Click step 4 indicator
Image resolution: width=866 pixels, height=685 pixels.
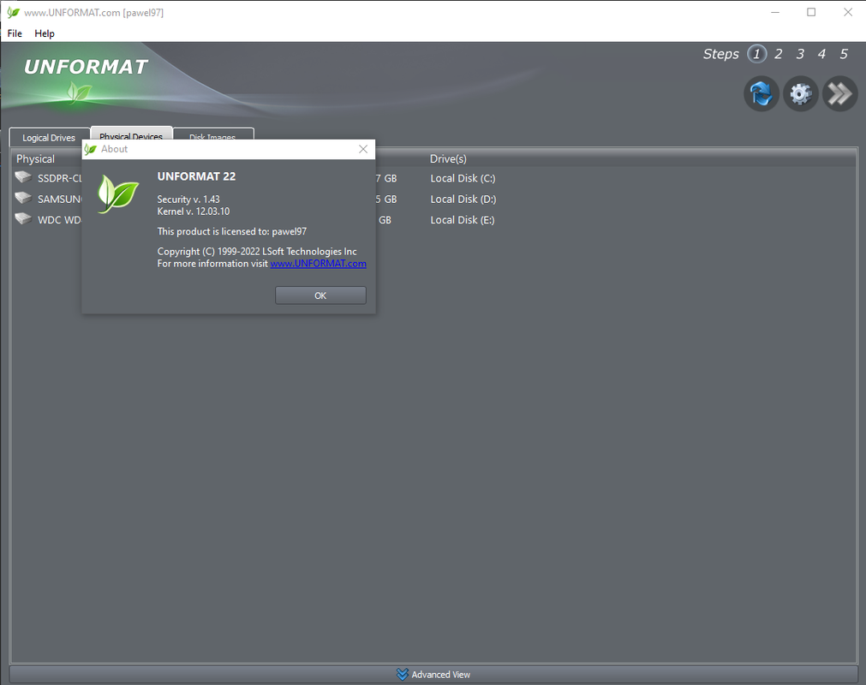[821, 54]
